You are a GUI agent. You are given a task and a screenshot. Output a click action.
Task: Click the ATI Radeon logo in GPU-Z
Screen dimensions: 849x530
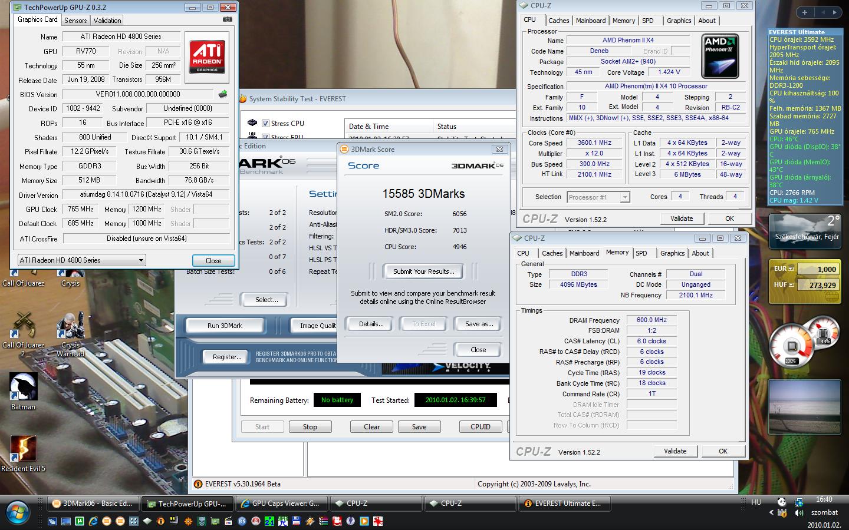coord(207,57)
